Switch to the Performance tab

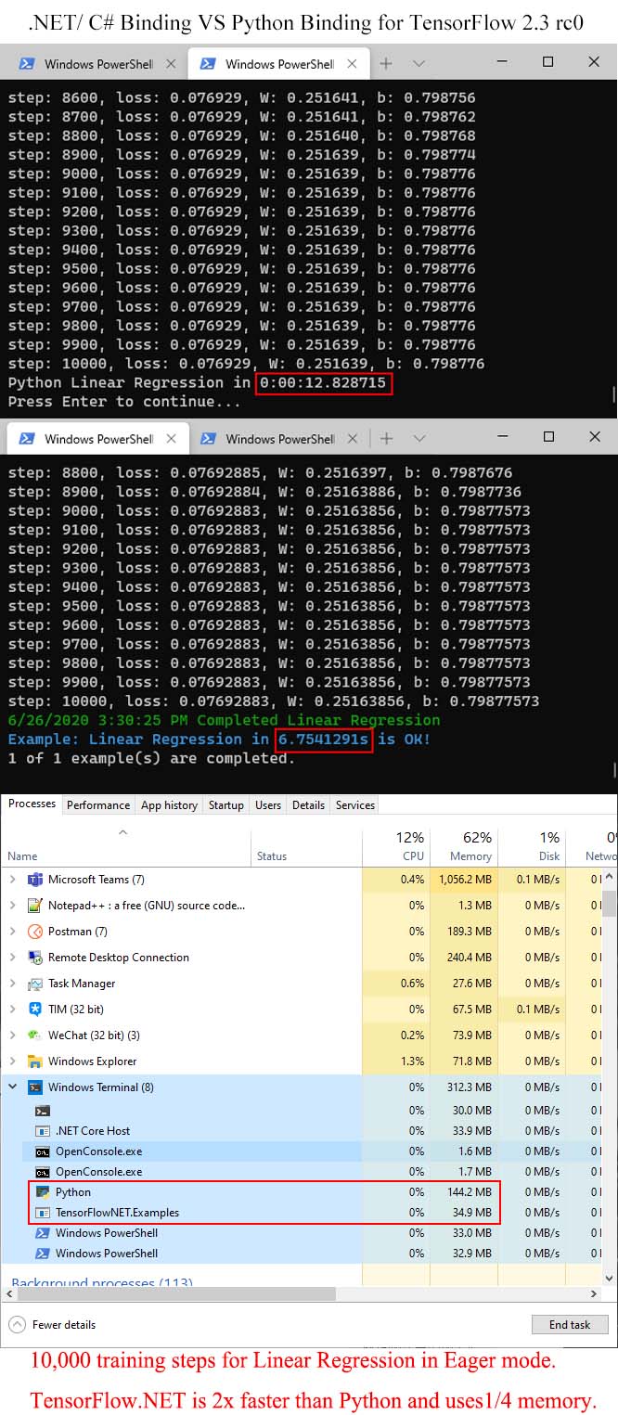[98, 805]
